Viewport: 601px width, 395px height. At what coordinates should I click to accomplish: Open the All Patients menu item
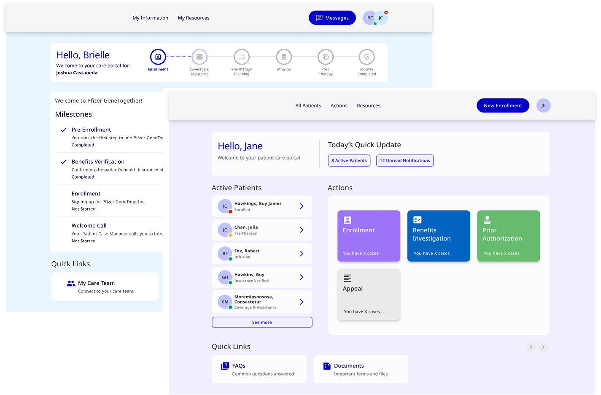click(x=308, y=106)
